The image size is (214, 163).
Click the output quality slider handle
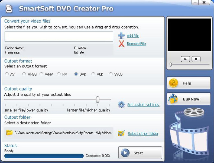coord(98,99)
